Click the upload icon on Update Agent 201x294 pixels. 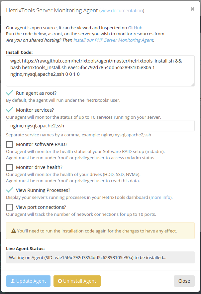pos(13,281)
